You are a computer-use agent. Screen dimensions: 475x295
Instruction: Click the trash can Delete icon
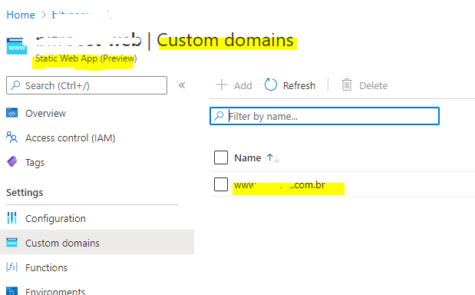pos(347,85)
